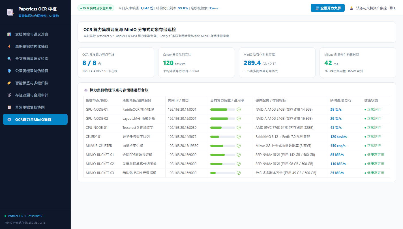Open 单据票据结构化抽取 in the sidebar
Screen dimensions: 403x229
[x=35, y=46]
